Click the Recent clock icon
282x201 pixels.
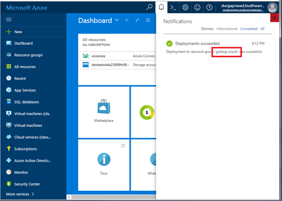9,78
